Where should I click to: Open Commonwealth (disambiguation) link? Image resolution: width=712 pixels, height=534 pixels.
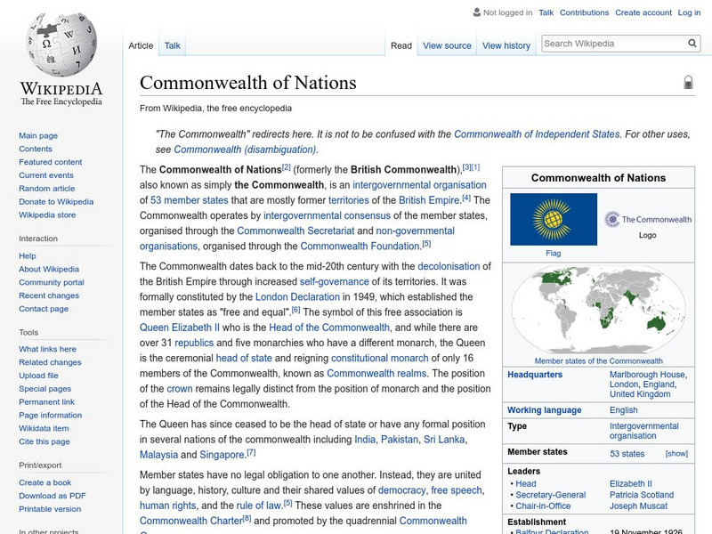(x=245, y=150)
